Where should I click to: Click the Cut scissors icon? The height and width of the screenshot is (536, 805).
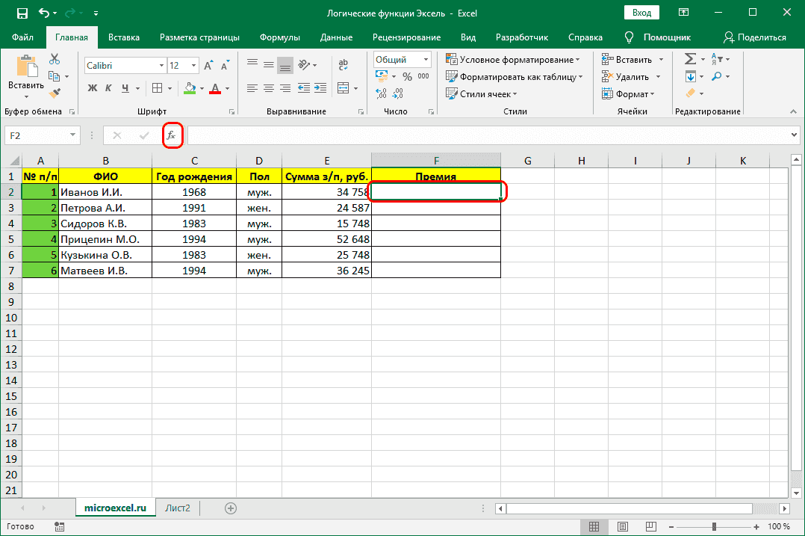(x=55, y=59)
